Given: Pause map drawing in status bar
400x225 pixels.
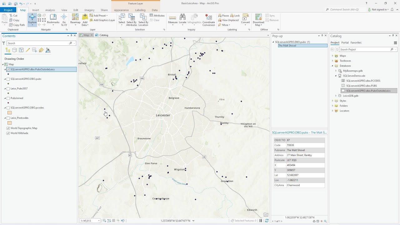Looking at the screenshot, I should click(x=261, y=221).
